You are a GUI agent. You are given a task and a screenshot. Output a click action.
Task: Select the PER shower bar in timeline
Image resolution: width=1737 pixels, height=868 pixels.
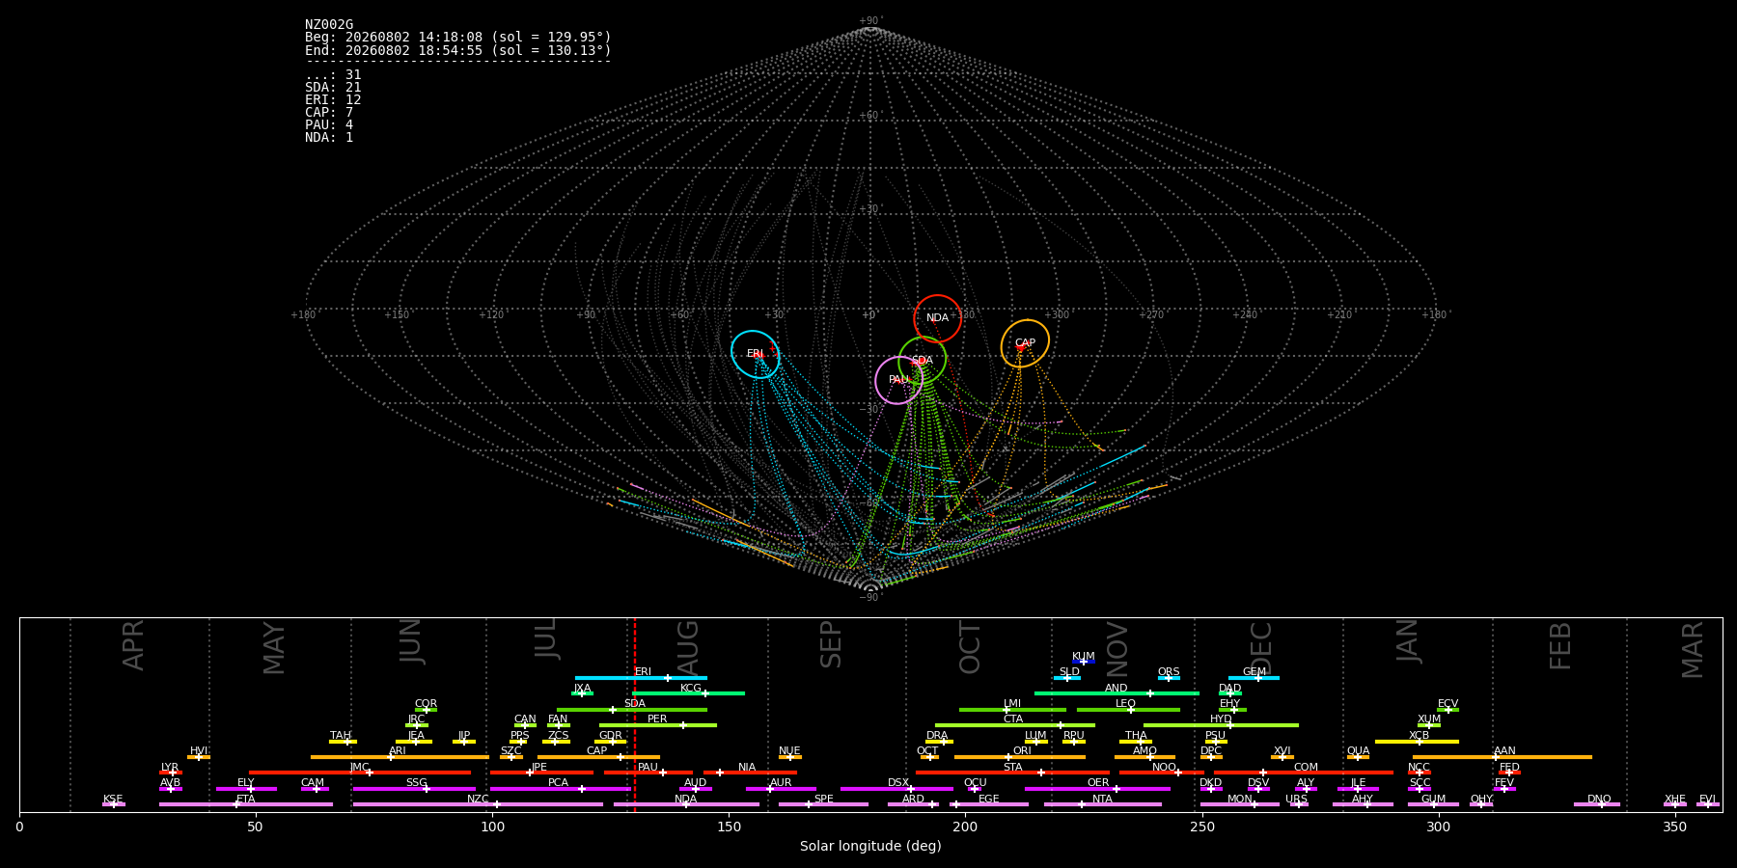pos(658,725)
